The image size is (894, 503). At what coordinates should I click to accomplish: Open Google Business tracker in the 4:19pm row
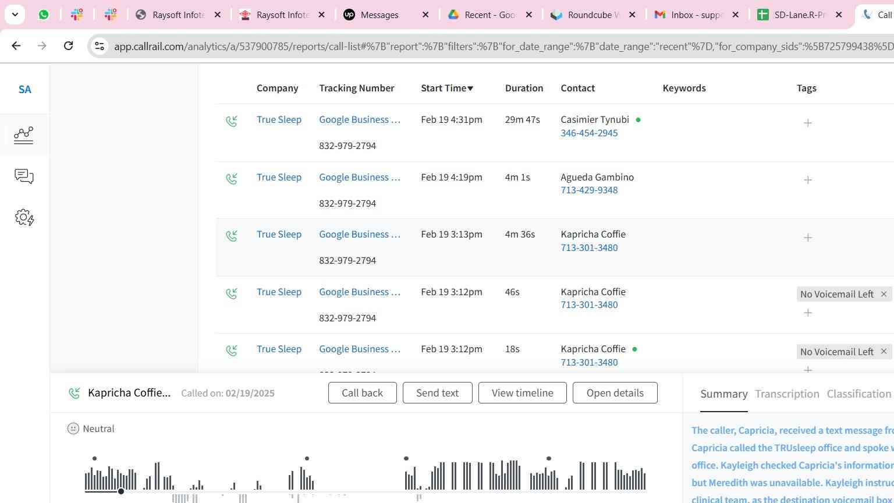[x=360, y=177]
